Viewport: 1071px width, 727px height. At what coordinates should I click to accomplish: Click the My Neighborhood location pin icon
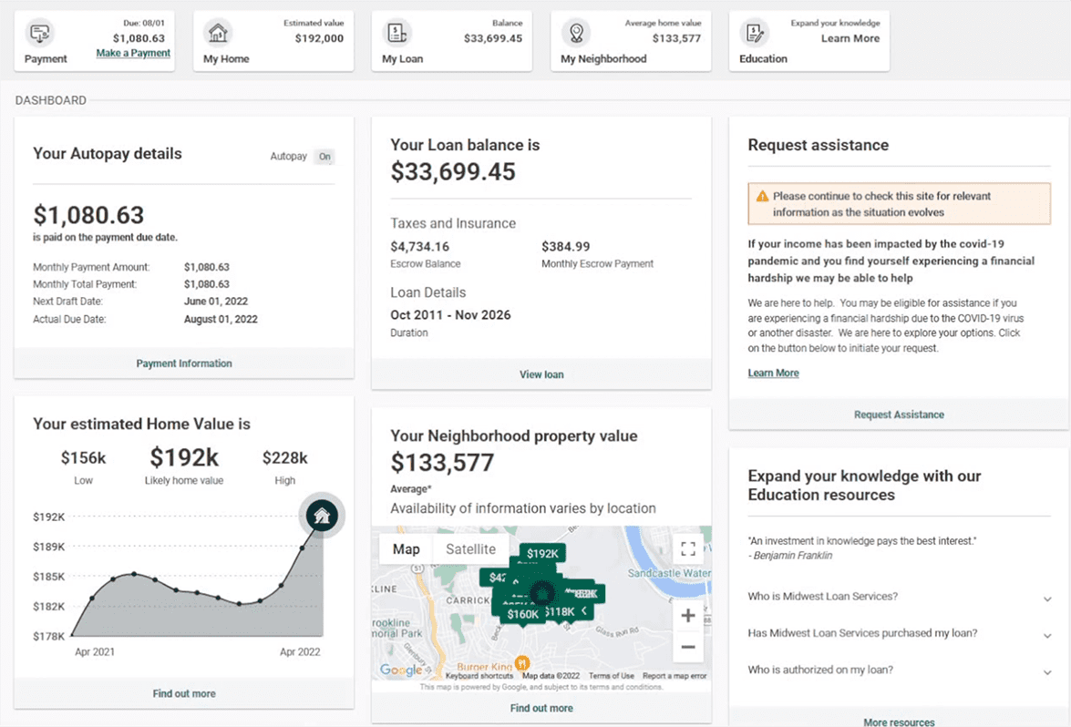(x=576, y=34)
